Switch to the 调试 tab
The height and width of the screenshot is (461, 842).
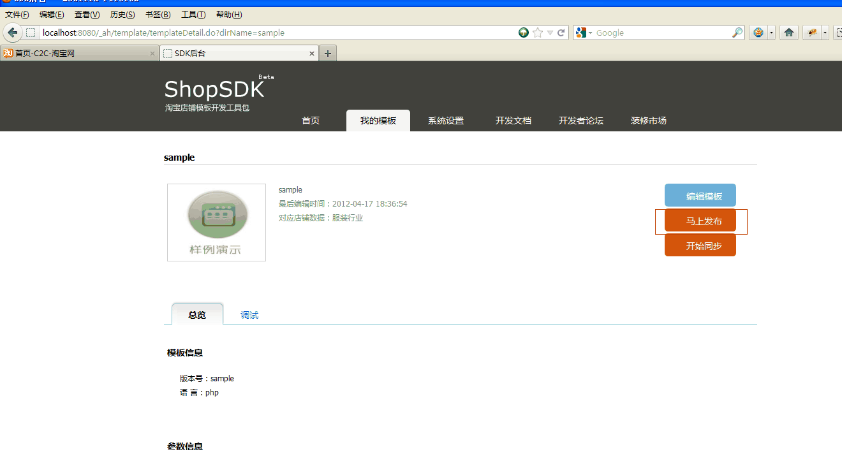pos(249,315)
